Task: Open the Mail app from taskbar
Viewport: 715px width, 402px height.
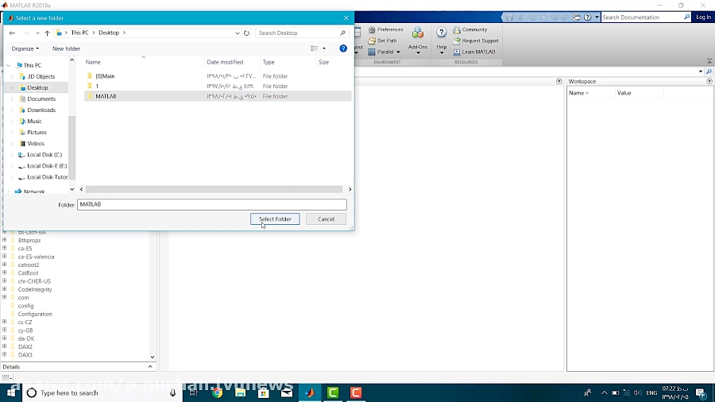Action: [x=287, y=393]
